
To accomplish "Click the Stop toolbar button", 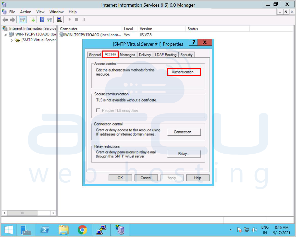I will coord(77,19).
